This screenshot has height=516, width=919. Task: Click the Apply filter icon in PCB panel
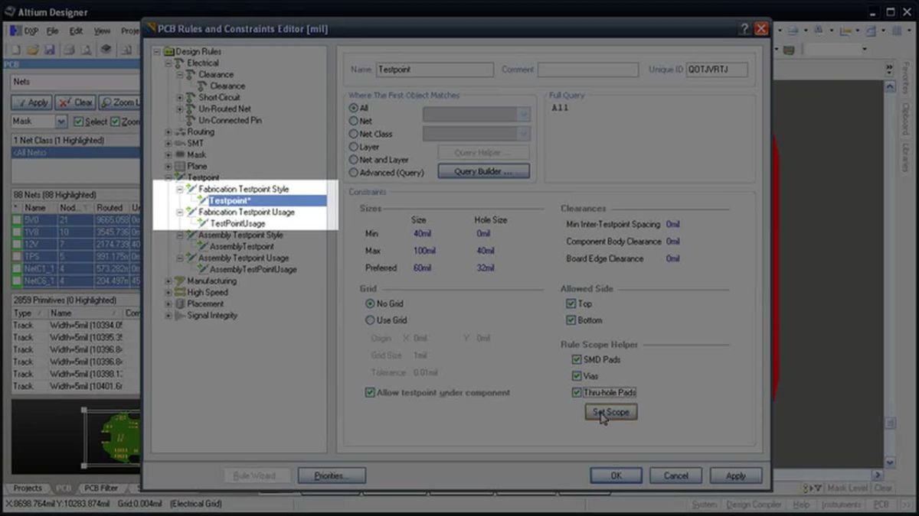[x=23, y=102]
